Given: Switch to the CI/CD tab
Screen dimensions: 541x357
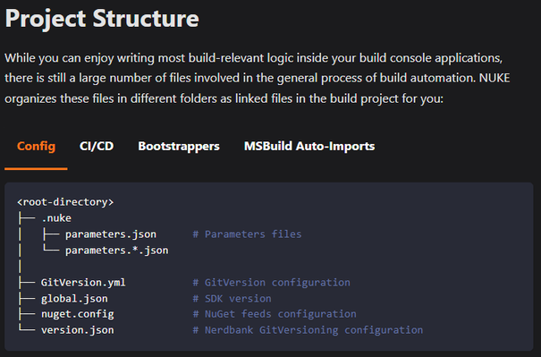Looking at the screenshot, I should point(97,147).
